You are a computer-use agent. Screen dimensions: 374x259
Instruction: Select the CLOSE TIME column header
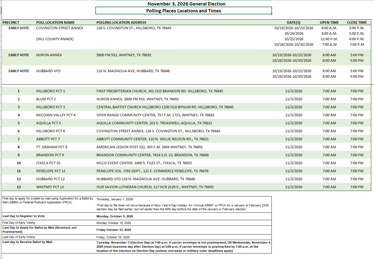[357, 23]
